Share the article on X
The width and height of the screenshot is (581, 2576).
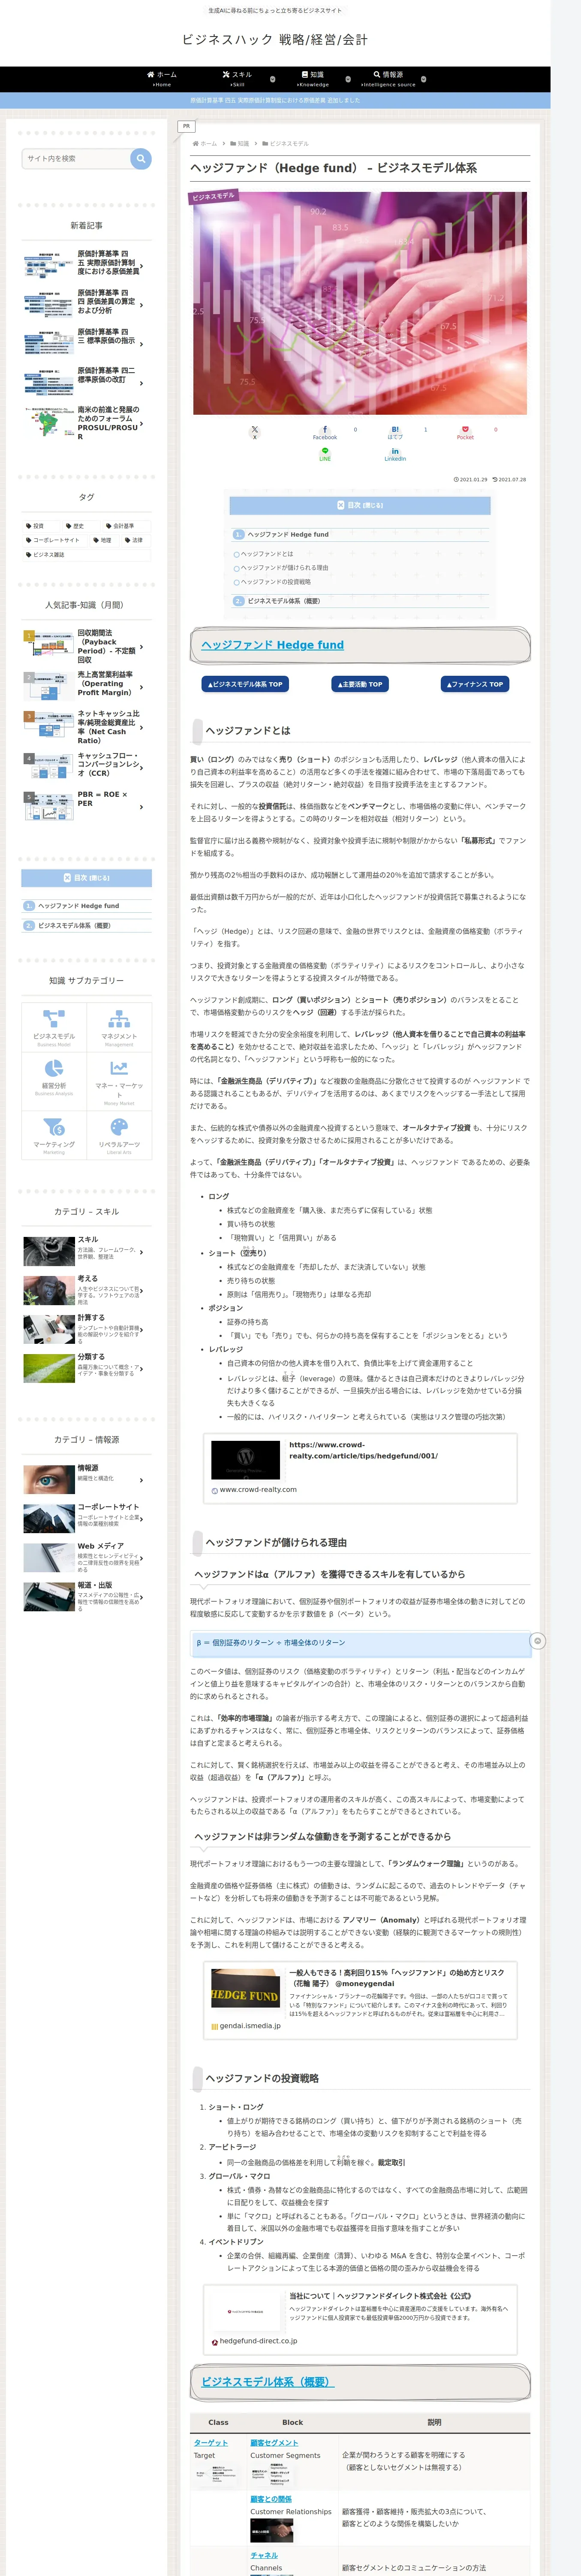pyautogui.click(x=255, y=432)
